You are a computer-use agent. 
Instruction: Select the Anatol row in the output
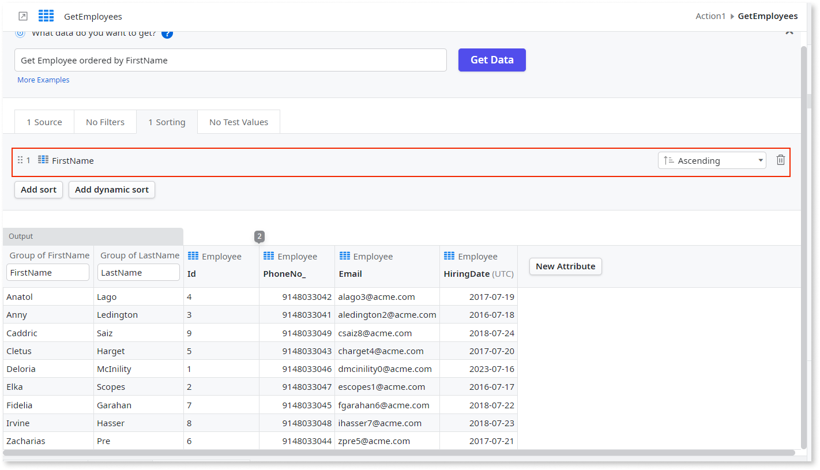point(49,296)
